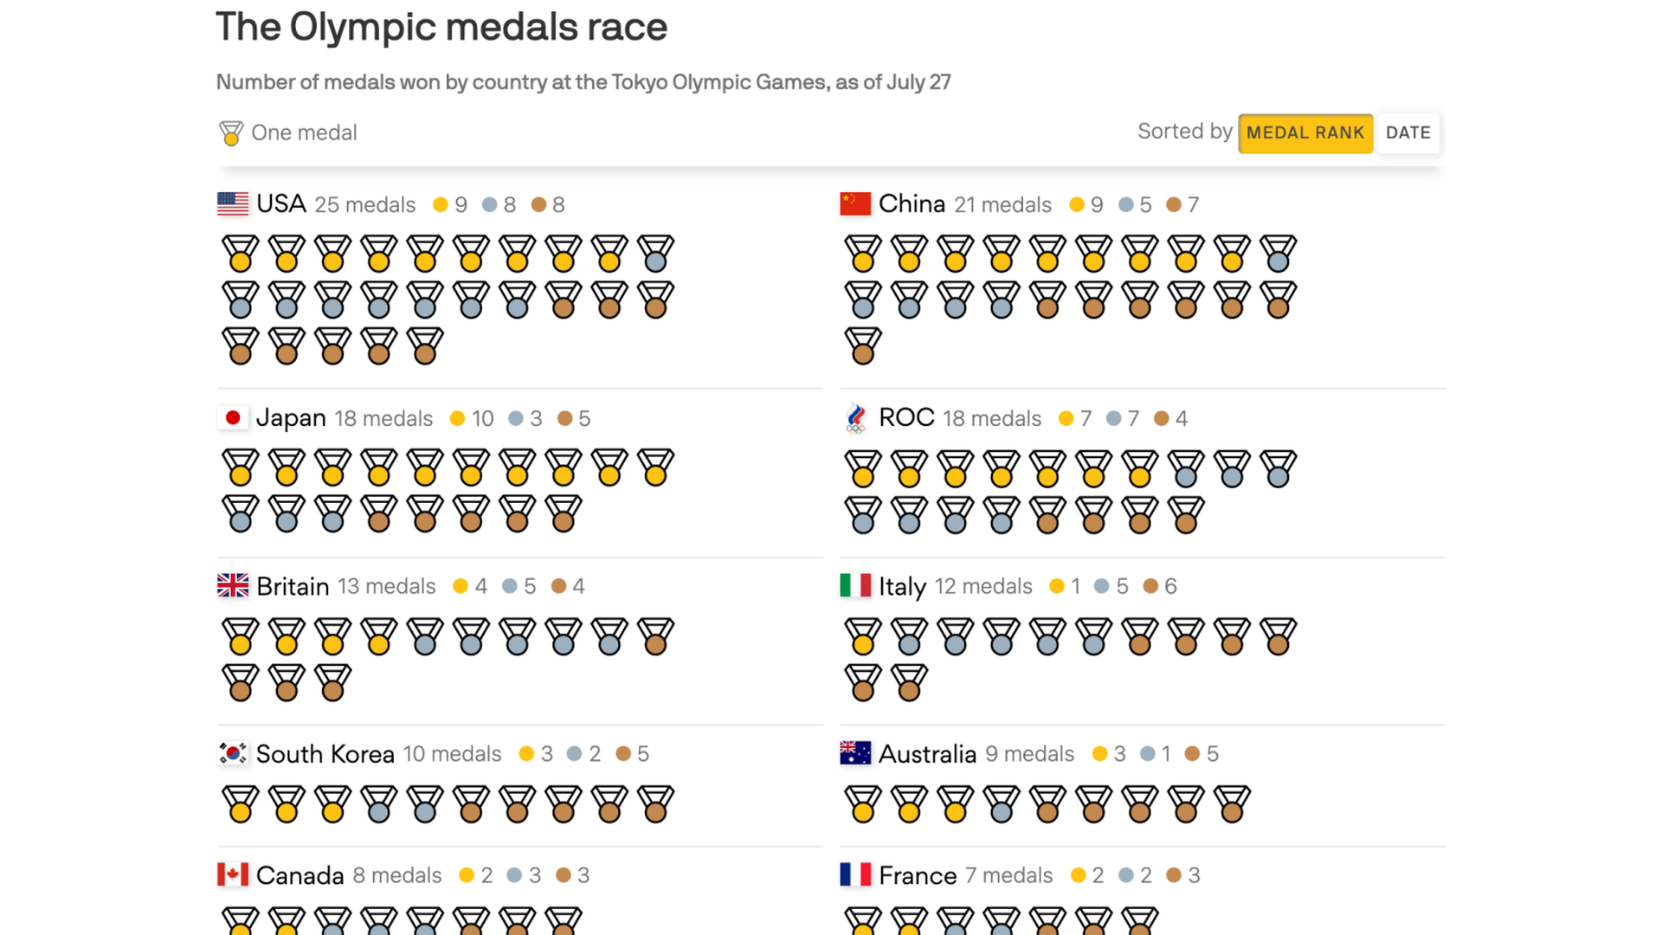This screenshot has width=1662, height=935.
Task: Click the China flag icon
Action: (855, 204)
